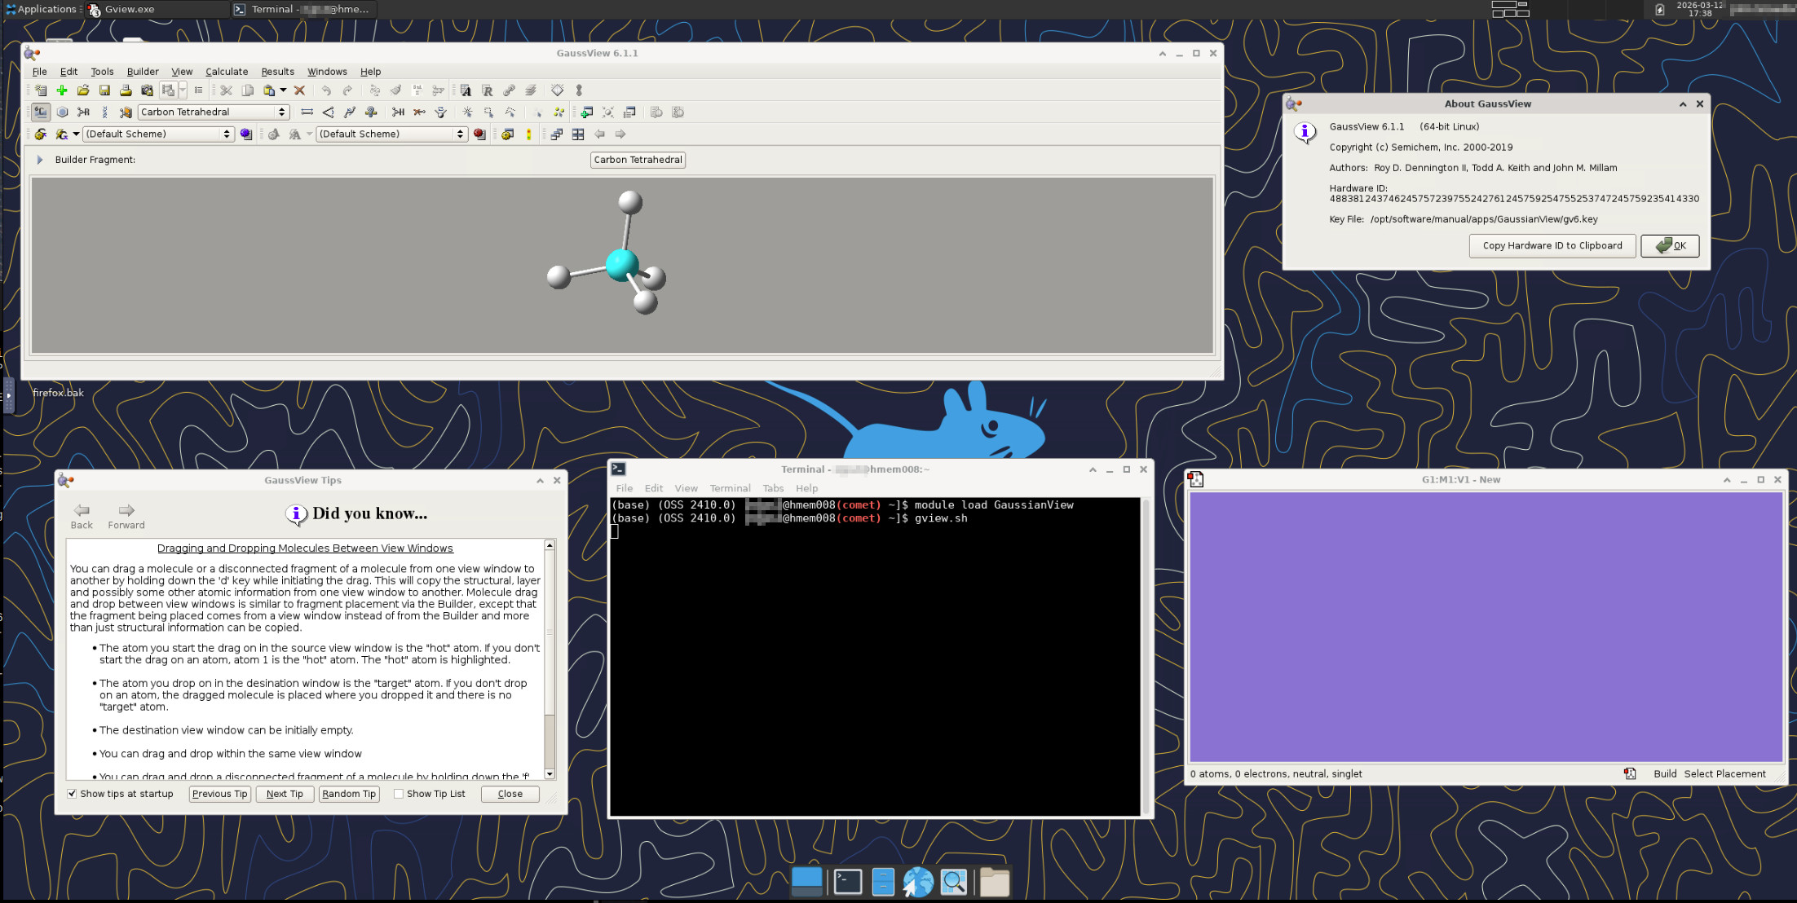The image size is (1797, 903).
Task: Choose the Modify Bond tool
Action: 307,112
